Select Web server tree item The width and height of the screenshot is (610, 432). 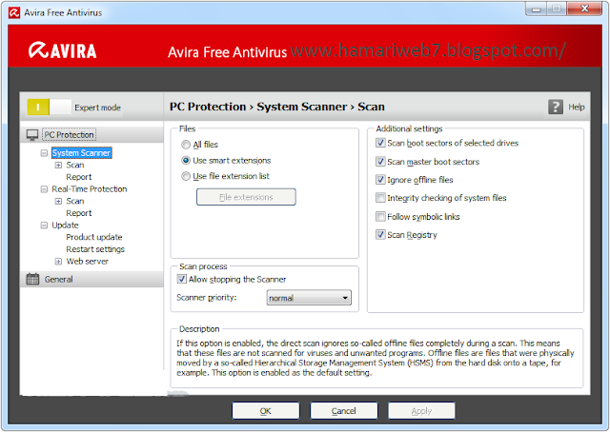(87, 262)
